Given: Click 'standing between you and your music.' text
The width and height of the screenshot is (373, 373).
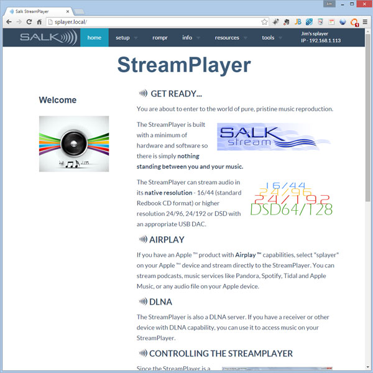Looking at the screenshot, I should [190, 167].
